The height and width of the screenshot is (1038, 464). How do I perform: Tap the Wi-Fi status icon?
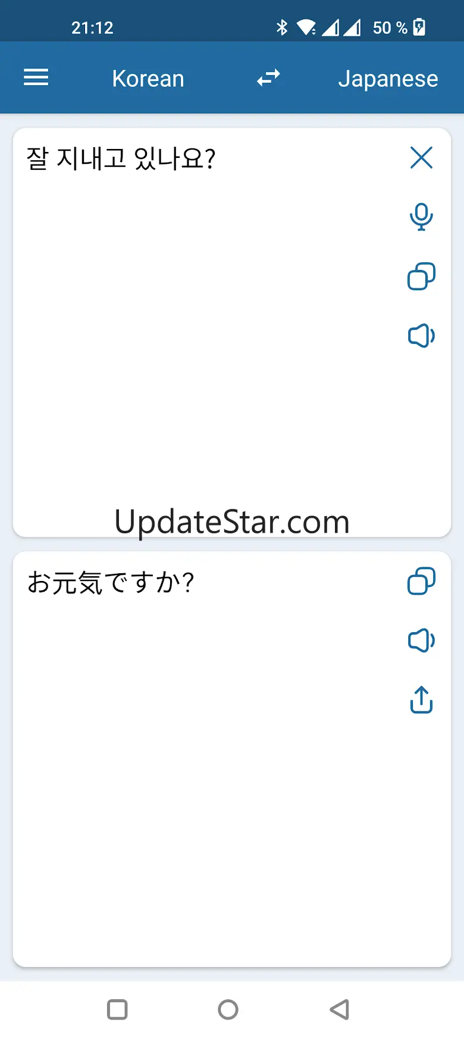click(x=306, y=27)
